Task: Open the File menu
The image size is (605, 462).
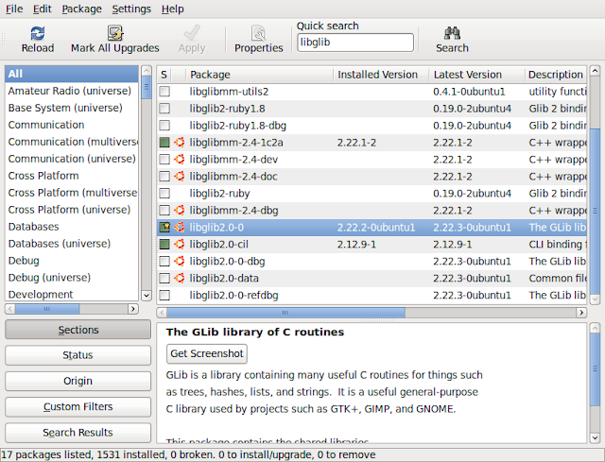Action: (x=14, y=9)
